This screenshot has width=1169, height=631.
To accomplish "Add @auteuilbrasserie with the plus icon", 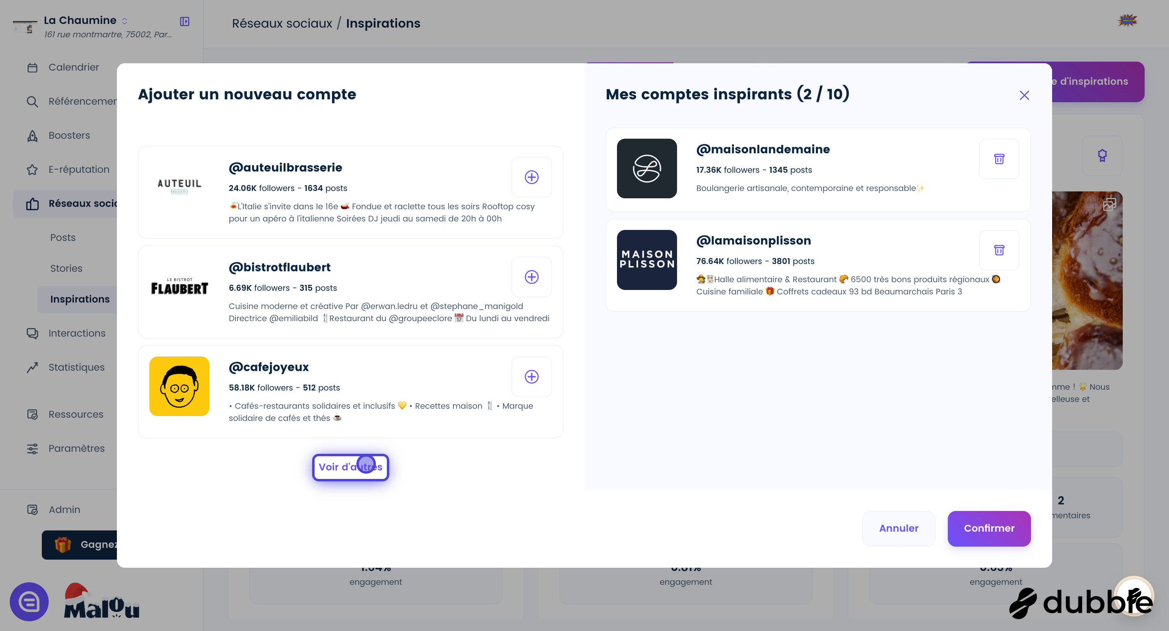I will click(531, 177).
